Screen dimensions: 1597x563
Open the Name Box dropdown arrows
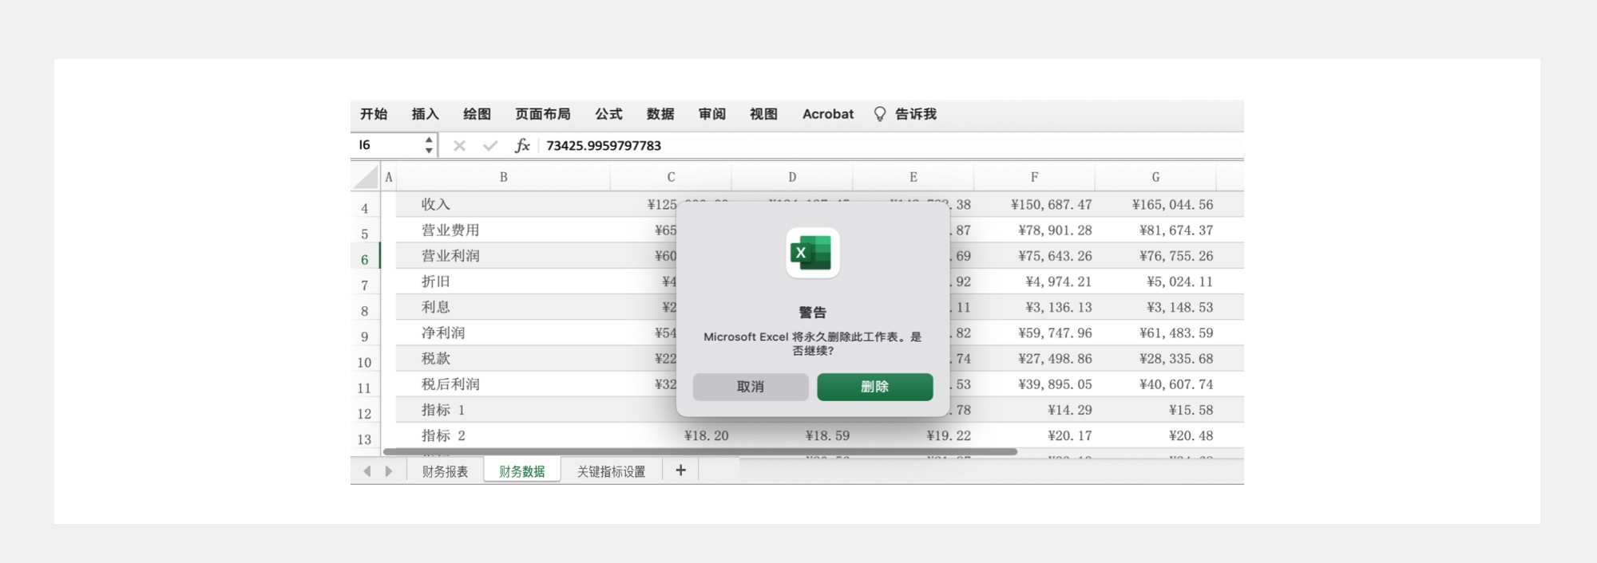point(429,145)
